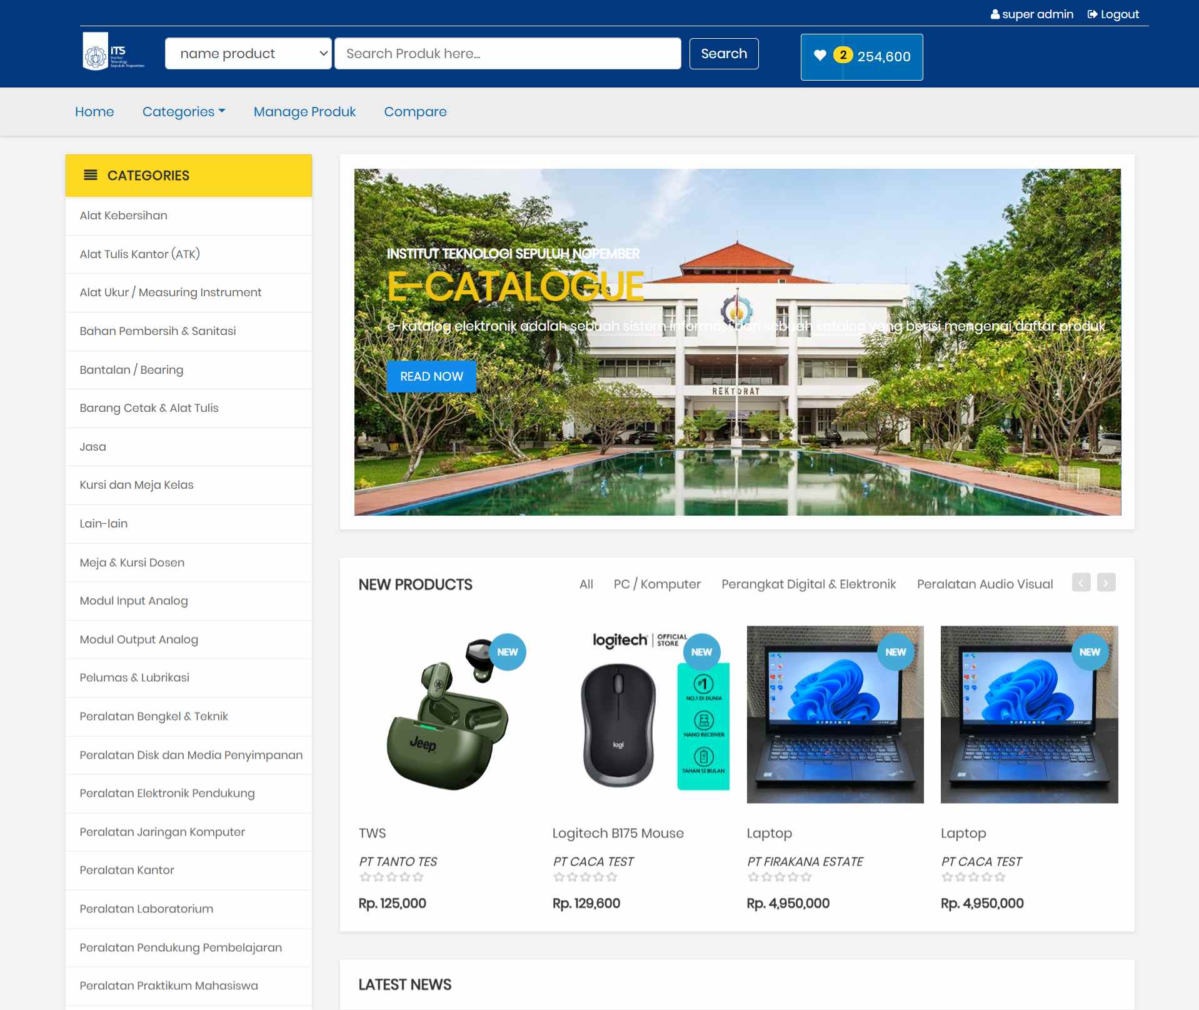Click the yellow badge showing 2
The height and width of the screenshot is (1010, 1199).
pyautogui.click(x=843, y=55)
